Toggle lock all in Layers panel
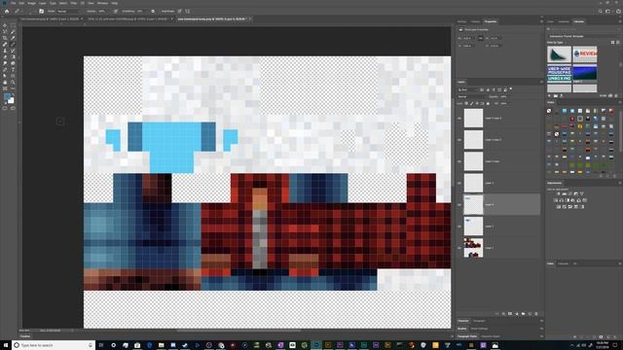Screen dimensions: 623x350 point(488,104)
